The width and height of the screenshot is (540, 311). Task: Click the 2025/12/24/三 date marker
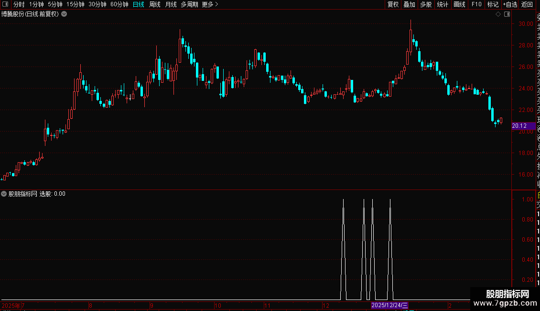tap(389, 305)
